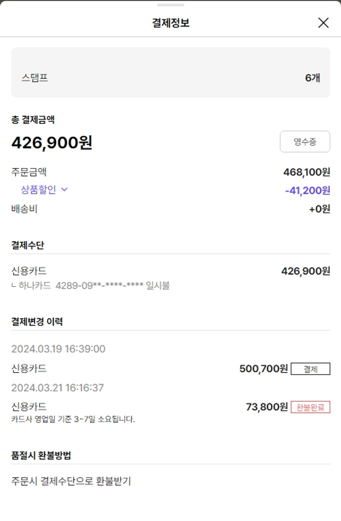Click the 환불완료 refund status badge

pos(311,407)
